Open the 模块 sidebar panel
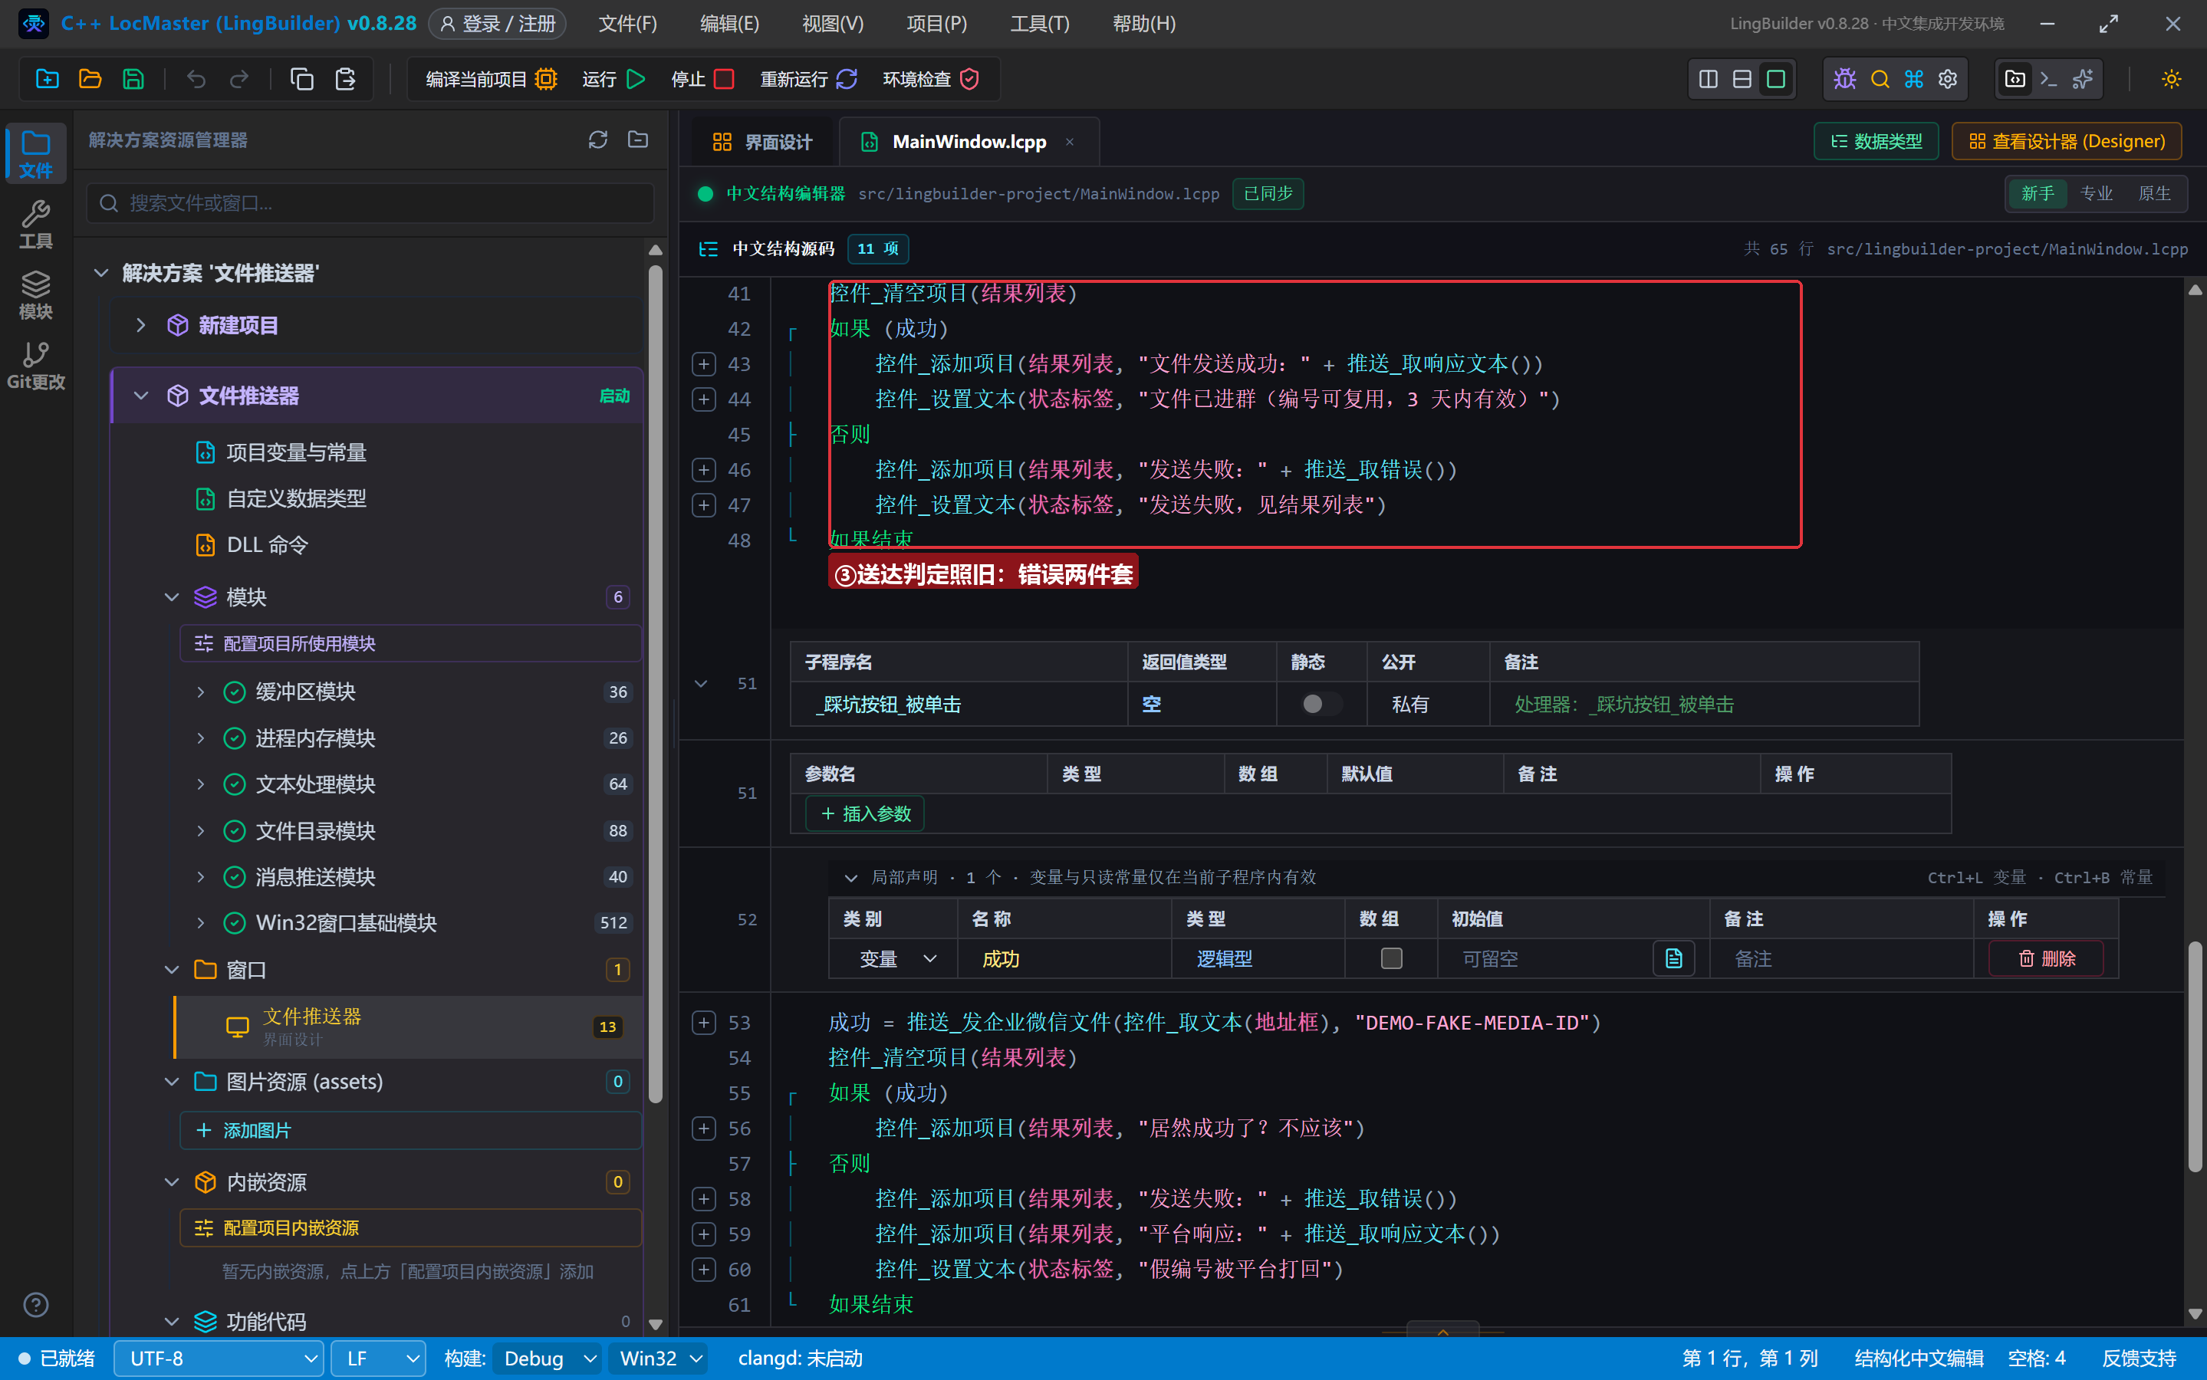 pyautogui.click(x=35, y=295)
